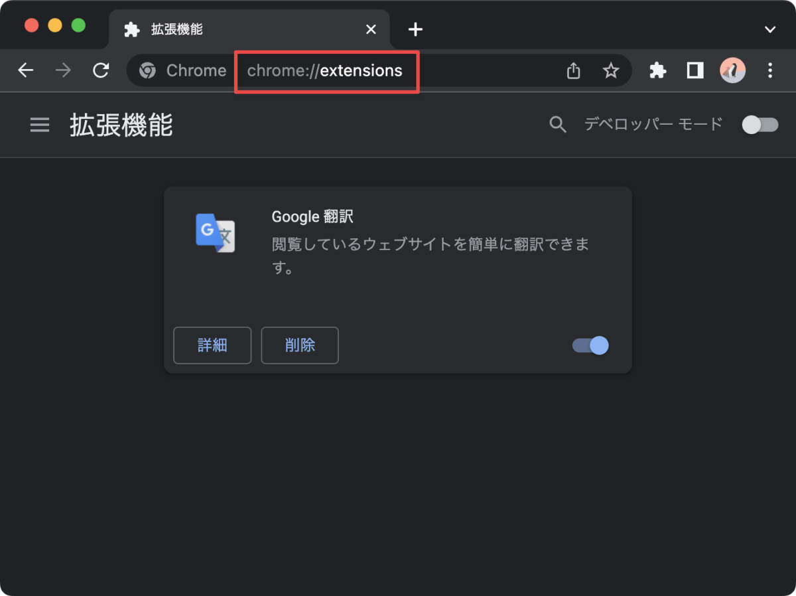The height and width of the screenshot is (596, 796).
Task: Close window with red button
Action: pos(31,25)
